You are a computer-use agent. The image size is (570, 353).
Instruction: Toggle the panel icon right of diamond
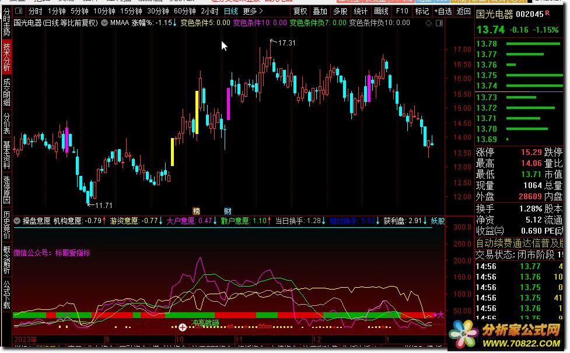[x=439, y=23]
